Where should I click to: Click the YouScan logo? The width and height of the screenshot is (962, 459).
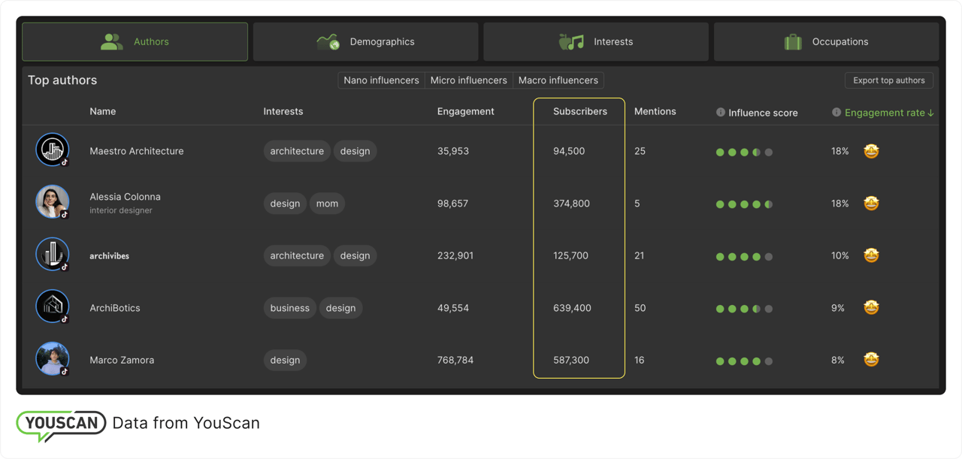point(61,424)
